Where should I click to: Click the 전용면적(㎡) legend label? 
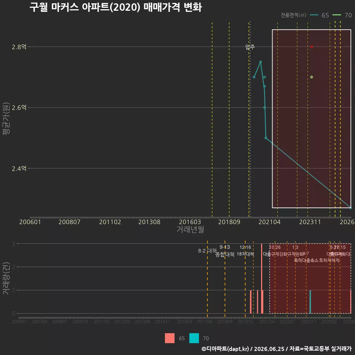tap(293, 15)
